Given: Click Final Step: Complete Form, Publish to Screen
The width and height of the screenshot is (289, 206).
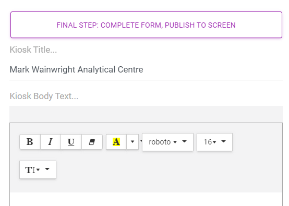Looking at the screenshot, I should [146, 25].
